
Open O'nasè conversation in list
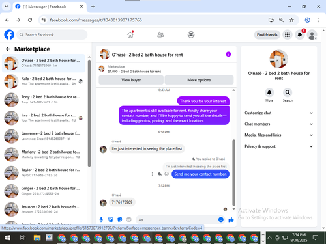44,63
